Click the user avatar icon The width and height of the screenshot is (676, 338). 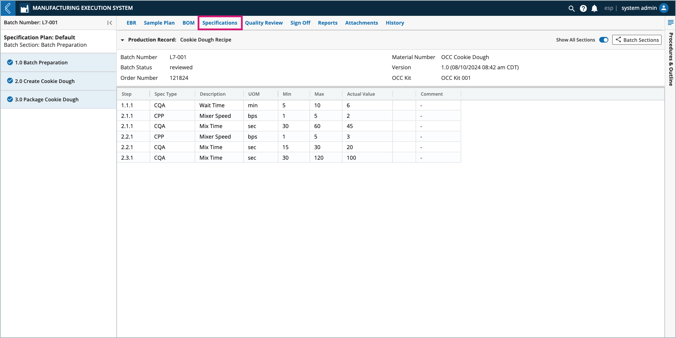click(664, 8)
